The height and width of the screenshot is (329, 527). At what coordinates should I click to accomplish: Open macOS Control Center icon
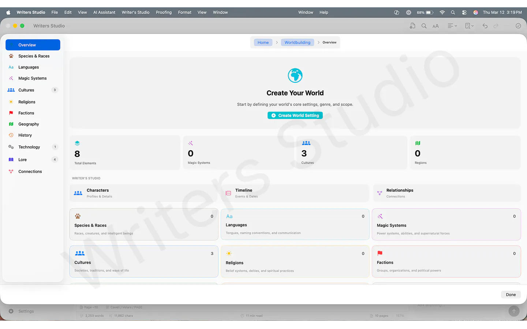464,12
